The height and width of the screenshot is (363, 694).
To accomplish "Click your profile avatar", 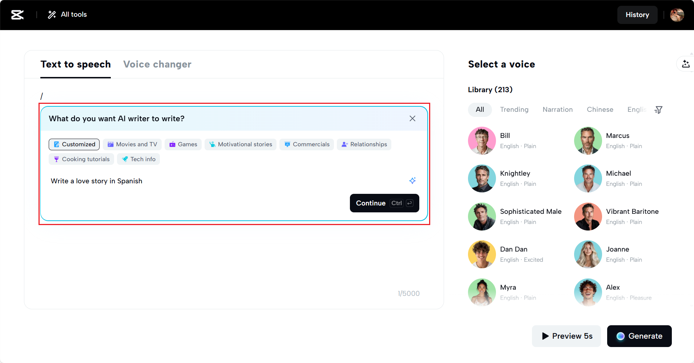I will click(x=677, y=15).
